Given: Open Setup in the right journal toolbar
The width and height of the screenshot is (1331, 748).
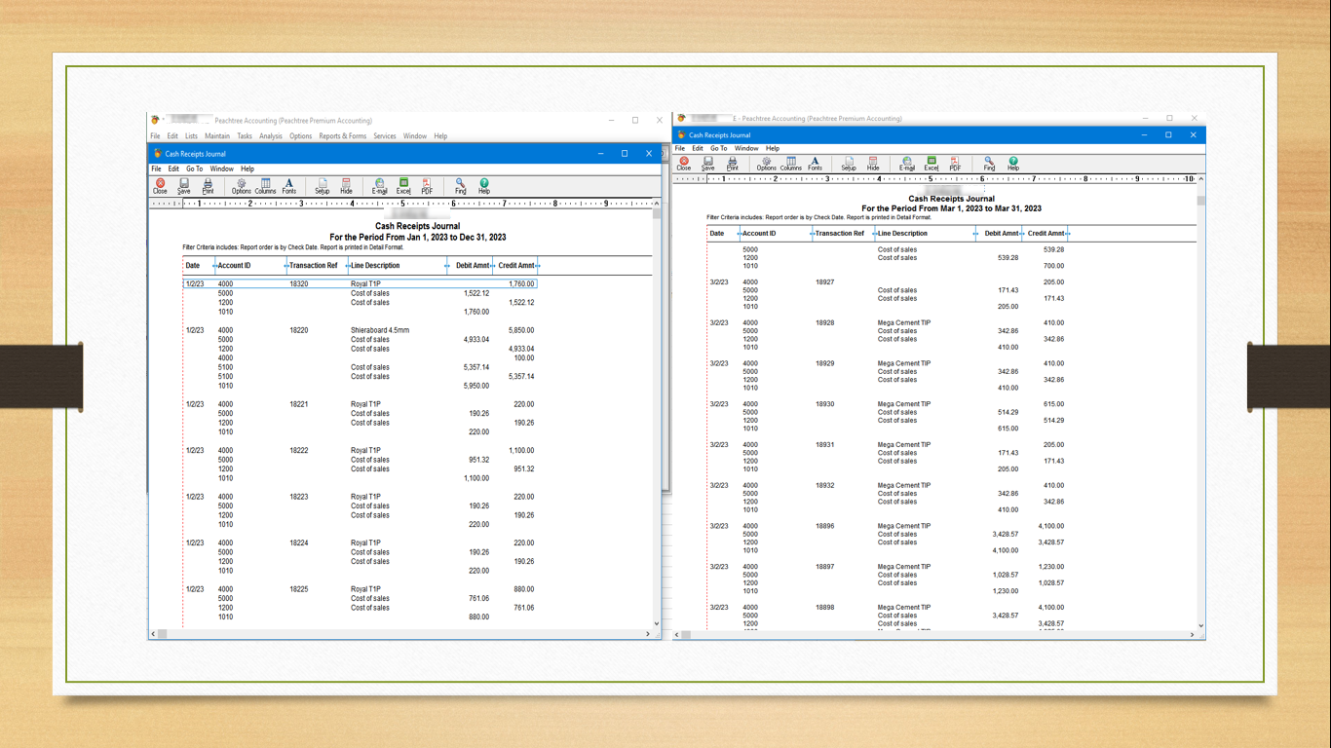Looking at the screenshot, I should (x=849, y=163).
